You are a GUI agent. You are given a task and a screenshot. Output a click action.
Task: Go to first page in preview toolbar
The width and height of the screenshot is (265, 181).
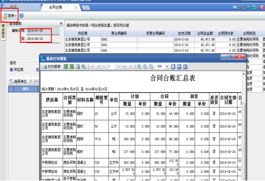click(x=93, y=67)
